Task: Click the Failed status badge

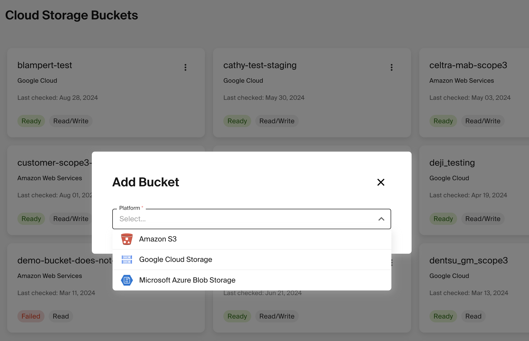Action: (x=31, y=316)
